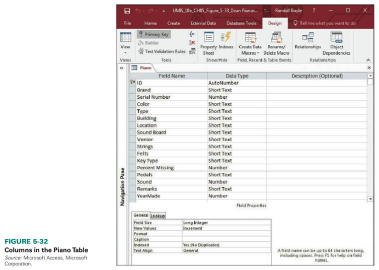
Task: Collapse the ribbon with the caret
Action: 369,59
